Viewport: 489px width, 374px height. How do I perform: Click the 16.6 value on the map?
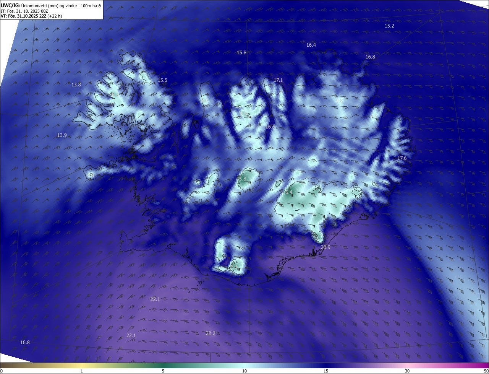[270, 127]
